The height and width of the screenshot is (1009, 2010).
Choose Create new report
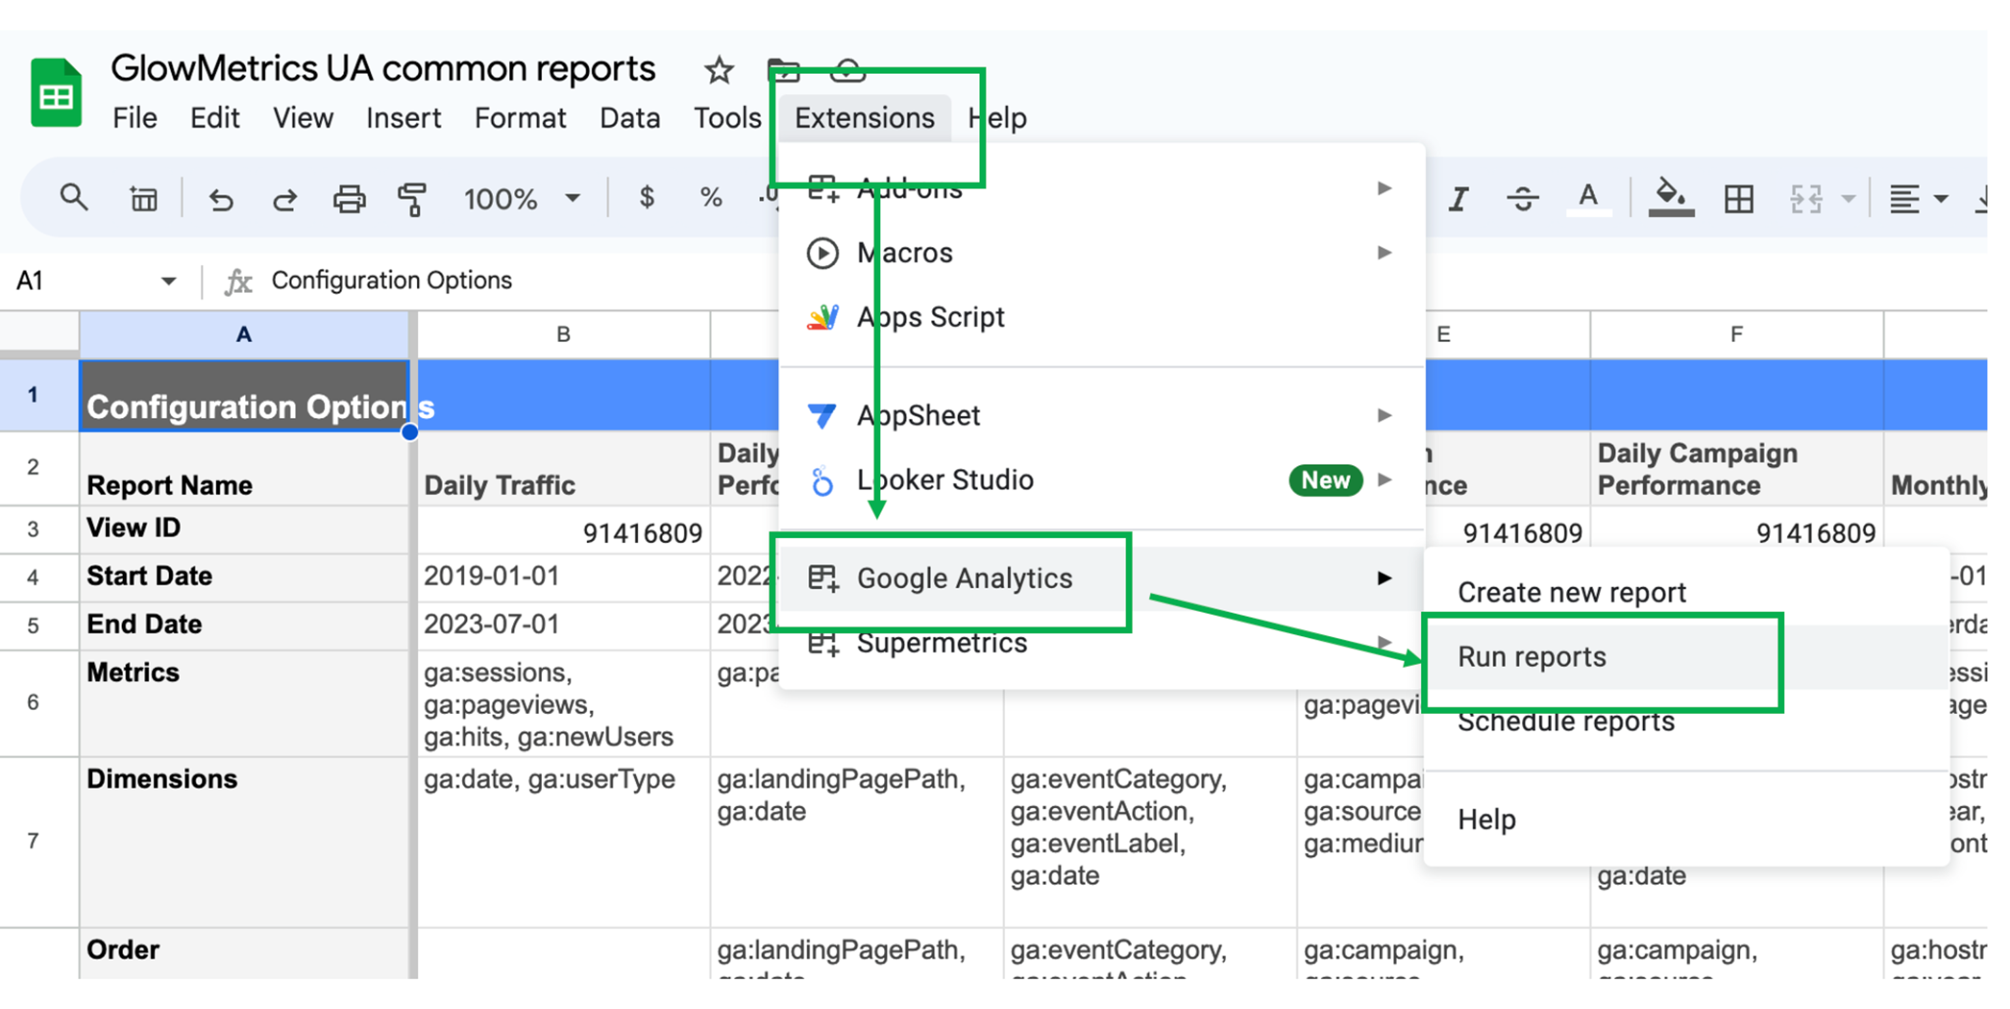[1686, 592]
